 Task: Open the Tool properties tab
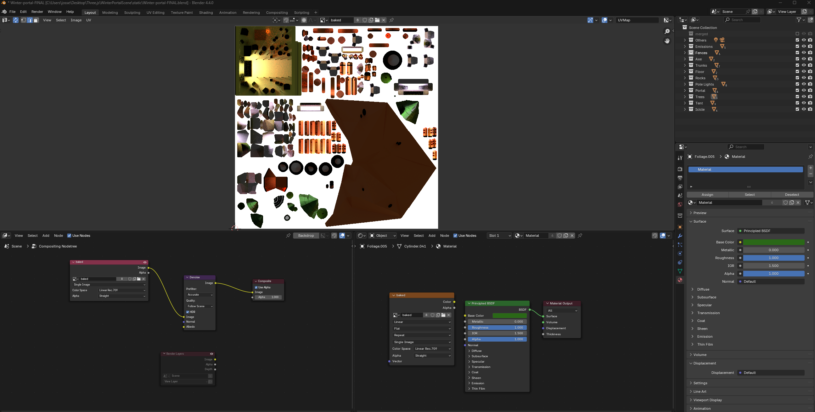(x=680, y=158)
